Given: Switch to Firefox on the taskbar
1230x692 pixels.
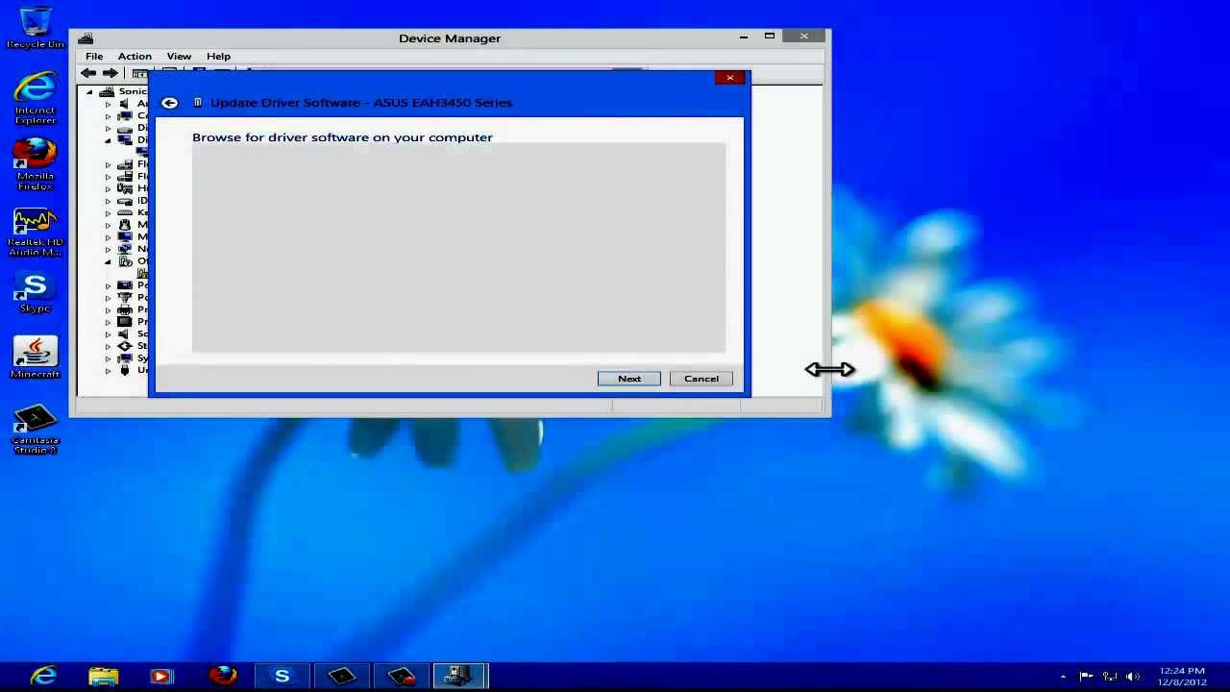Looking at the screenshot, I should tap(222, 677).
